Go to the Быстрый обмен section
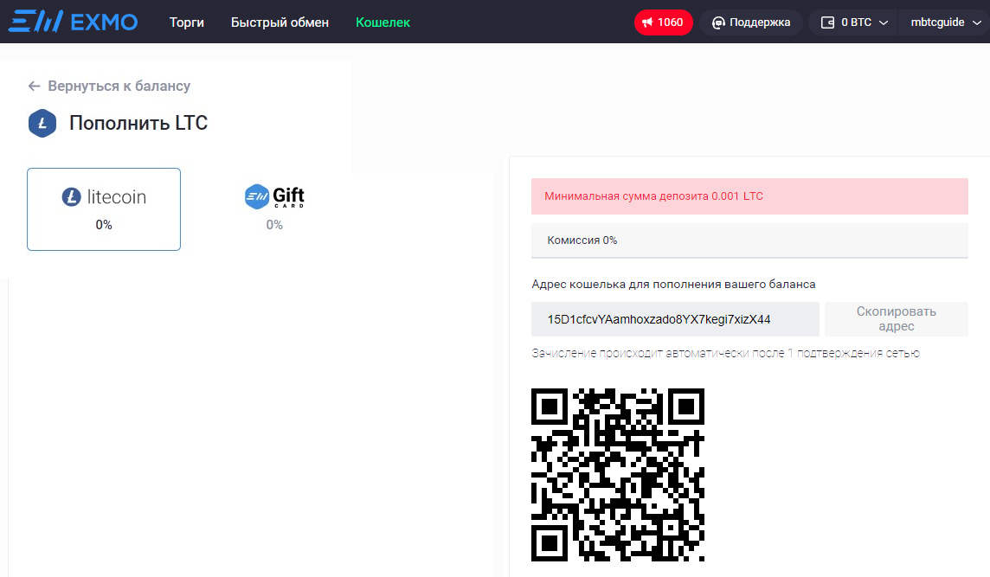 pyautogui.click(x=280, y=22)
